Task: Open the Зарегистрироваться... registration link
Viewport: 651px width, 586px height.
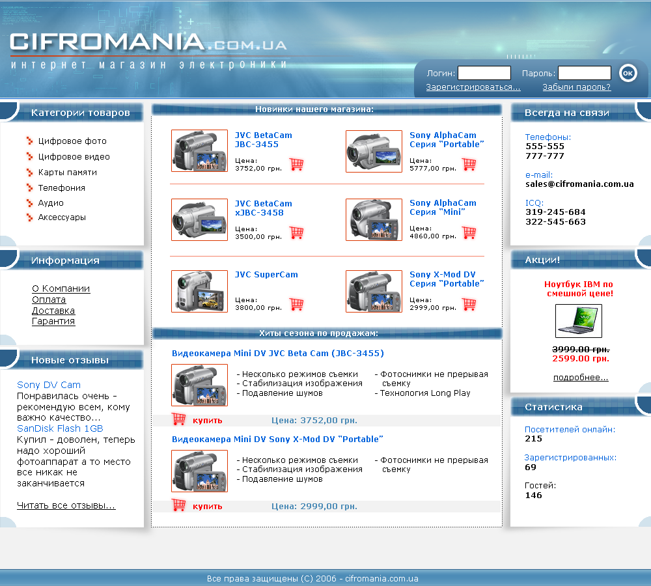Action: tap(473, 87)
